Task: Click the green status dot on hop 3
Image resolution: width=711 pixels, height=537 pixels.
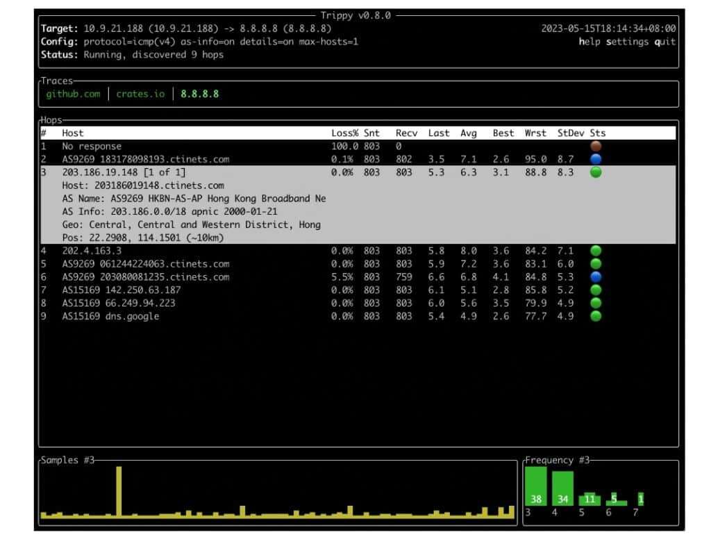Action: pos(595,173)
